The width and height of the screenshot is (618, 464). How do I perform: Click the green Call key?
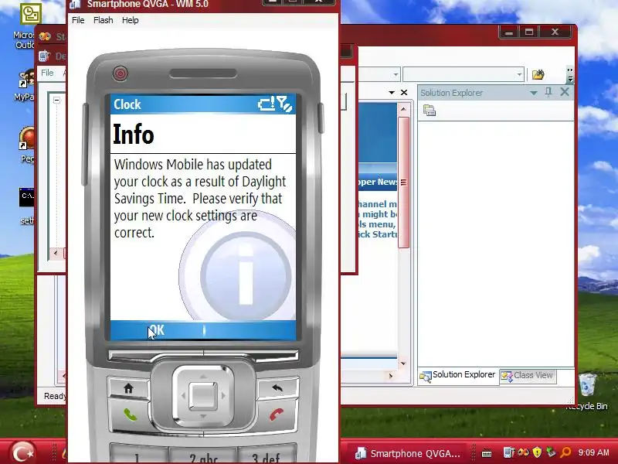click(x=130, y=415)
